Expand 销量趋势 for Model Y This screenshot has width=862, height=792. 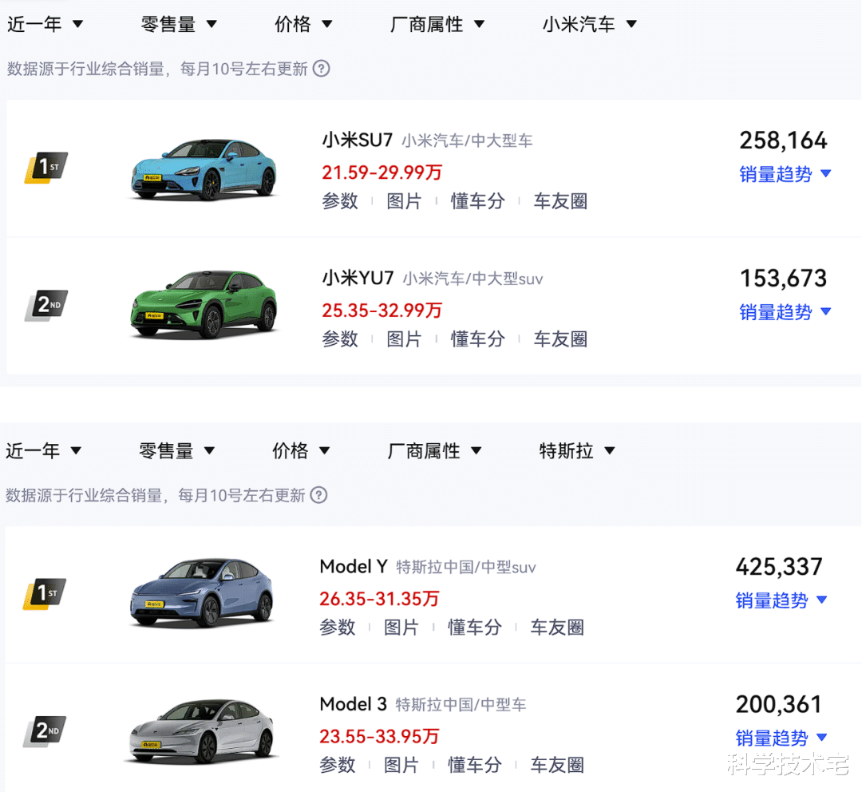pos(781,600)
